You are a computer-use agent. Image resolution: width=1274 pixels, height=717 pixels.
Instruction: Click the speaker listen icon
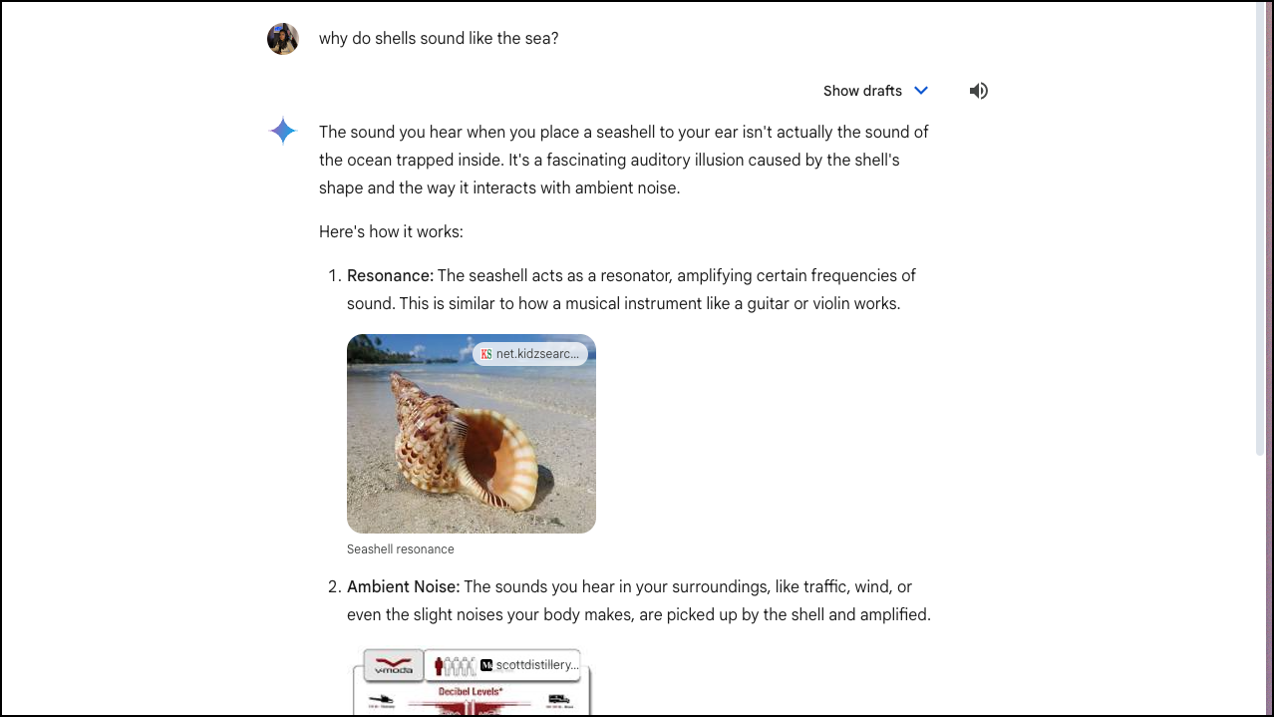pyautogui.click(x=979, y=91)
